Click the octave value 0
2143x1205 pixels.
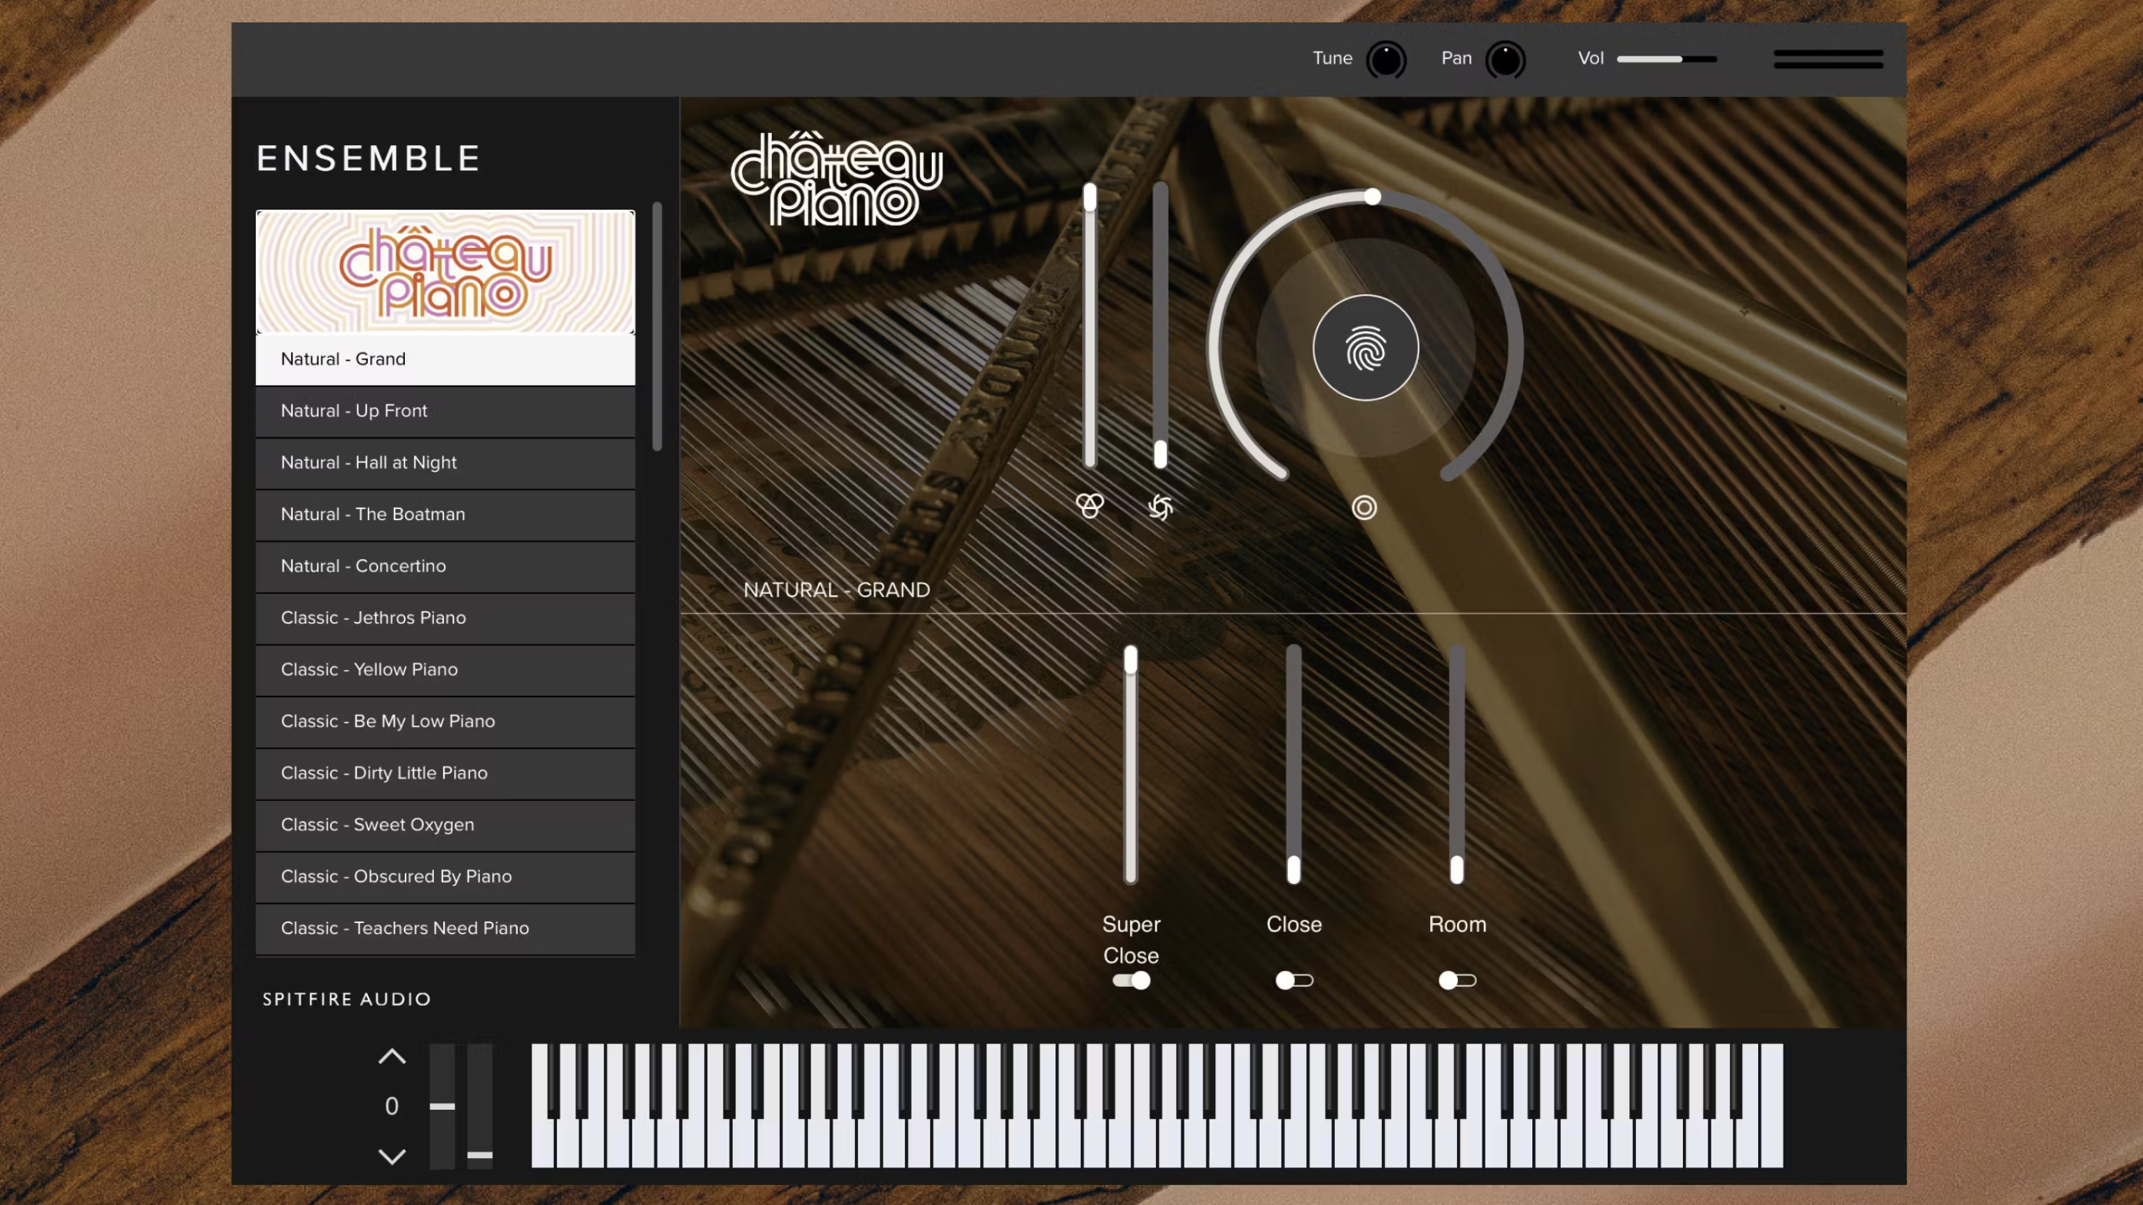[392, 1106]
